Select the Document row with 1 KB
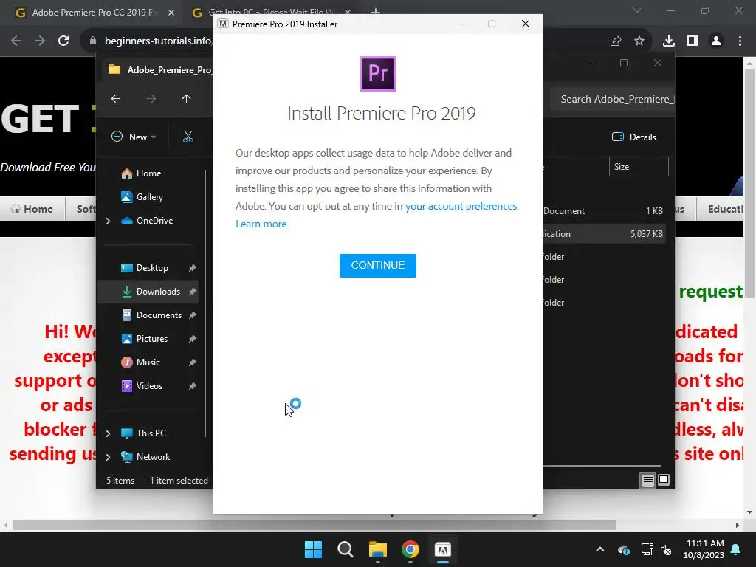Image resolution: width=756 pixels, height=567 pixels. click(605, 211)
